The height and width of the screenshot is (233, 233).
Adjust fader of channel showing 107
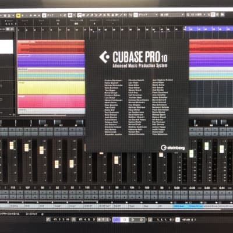point(27,148)
